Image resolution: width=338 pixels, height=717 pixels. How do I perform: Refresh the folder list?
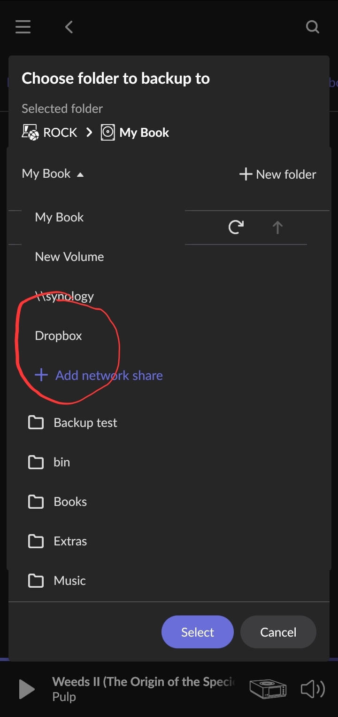click(x=236, y=228)
